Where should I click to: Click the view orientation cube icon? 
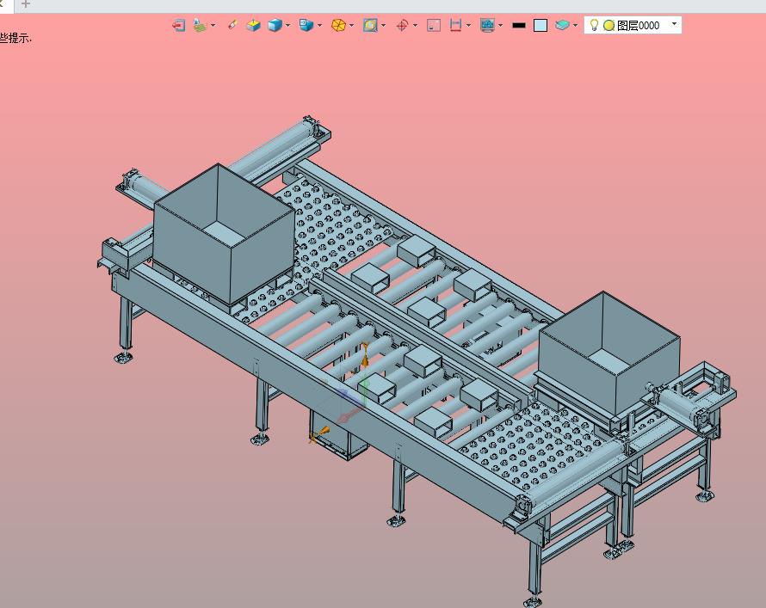[306, 25]
